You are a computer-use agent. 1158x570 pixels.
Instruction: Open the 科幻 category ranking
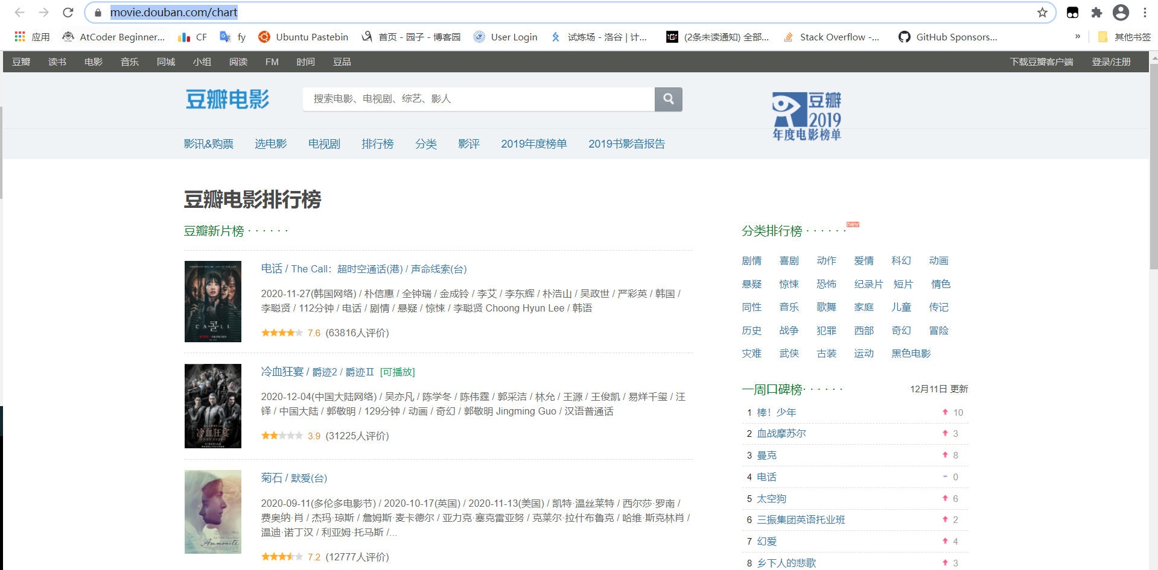[x=901, y=260]
